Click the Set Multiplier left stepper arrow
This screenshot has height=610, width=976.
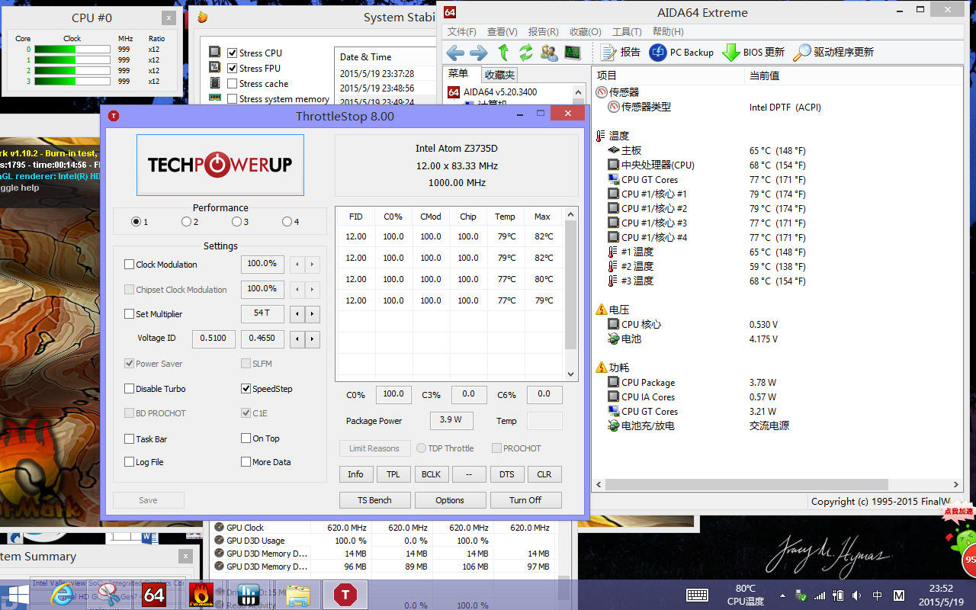tap(297, 314)
